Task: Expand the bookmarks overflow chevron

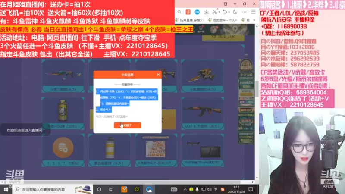Action: [x=254, y=20]
